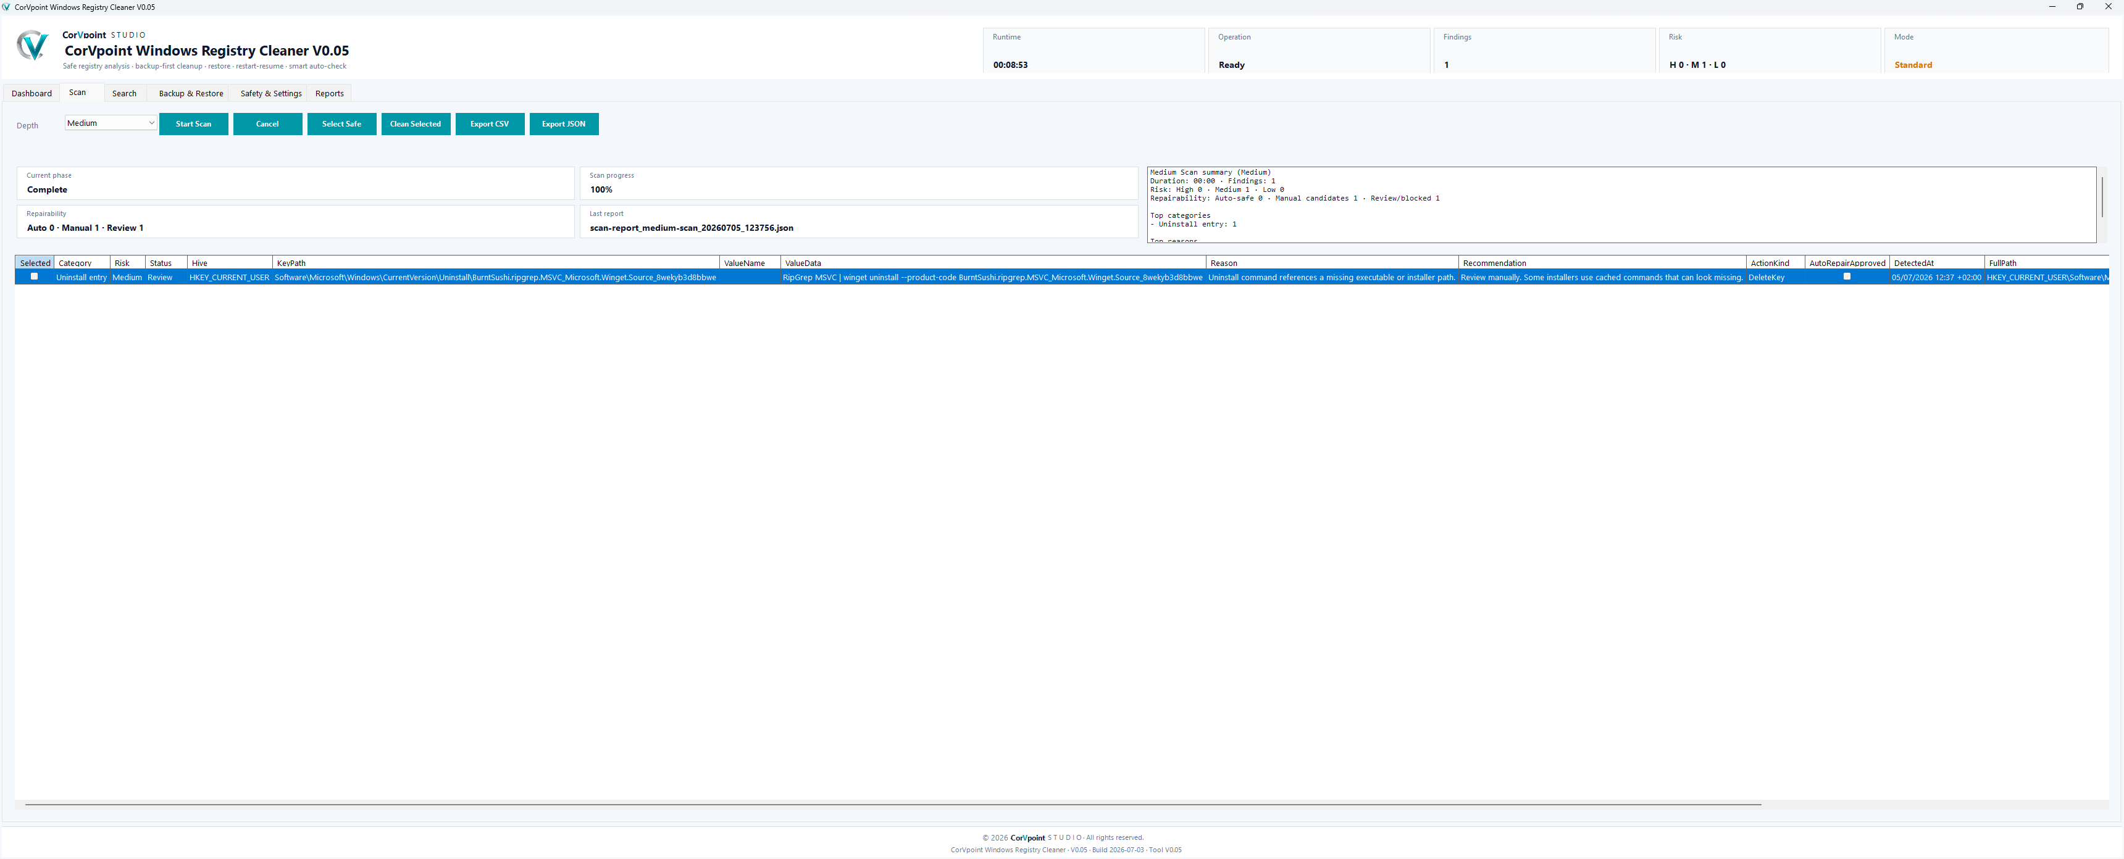The image size is (2124, 859).
Task: Click the Recommendation column header
Action: [x=1602, y=263]
